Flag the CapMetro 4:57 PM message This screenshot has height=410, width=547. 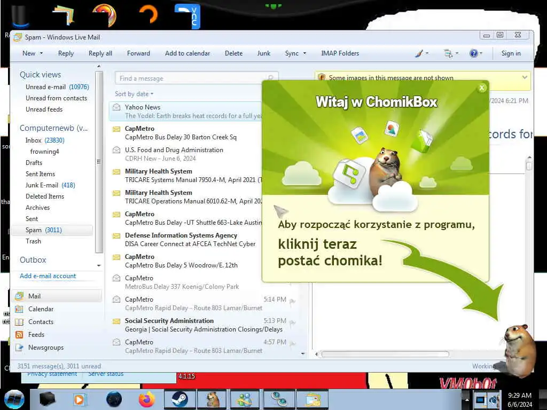pos(292,344)
